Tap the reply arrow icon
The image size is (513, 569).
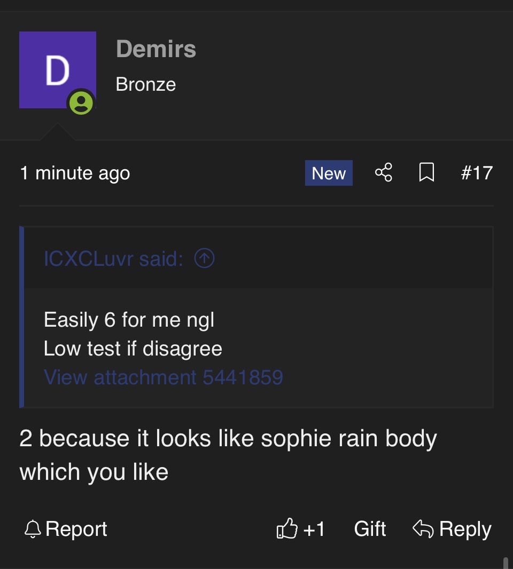[423, 528]
